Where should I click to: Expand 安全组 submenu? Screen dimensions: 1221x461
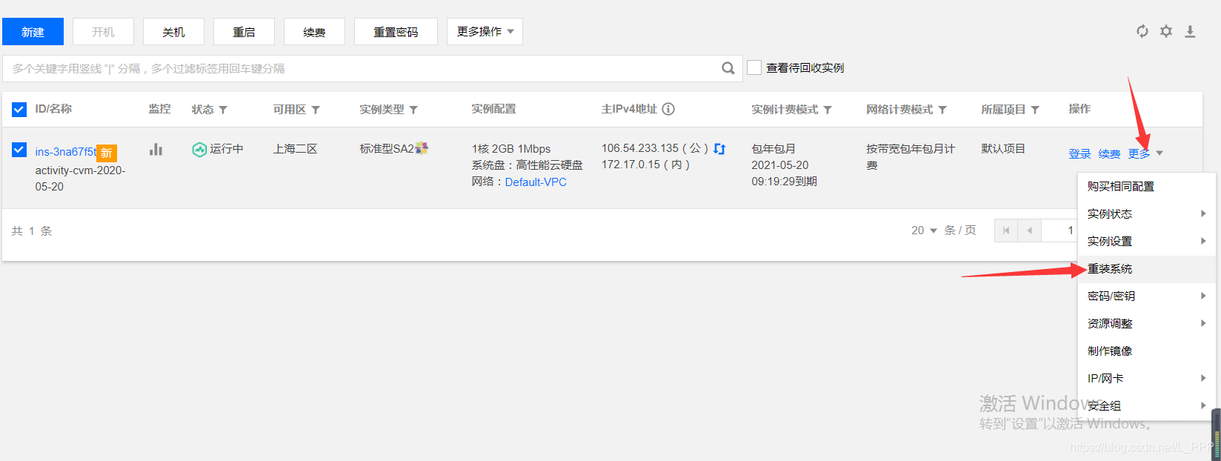1147,405
